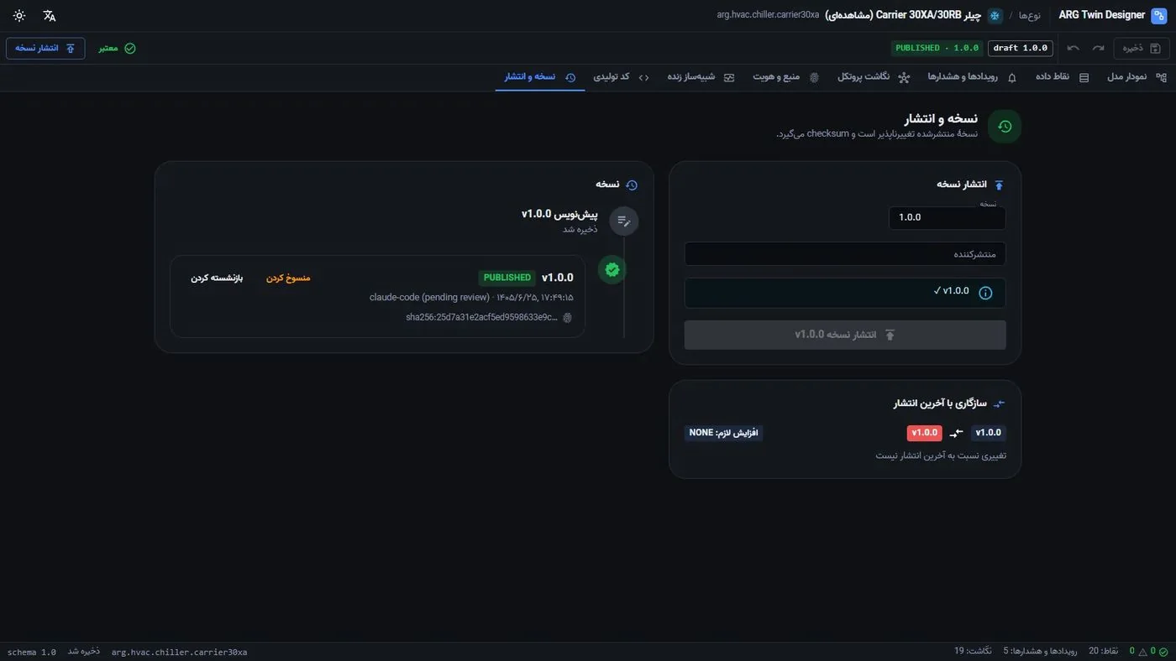Click منسوخ کردن for v1.0.0

tap(288, 278)
